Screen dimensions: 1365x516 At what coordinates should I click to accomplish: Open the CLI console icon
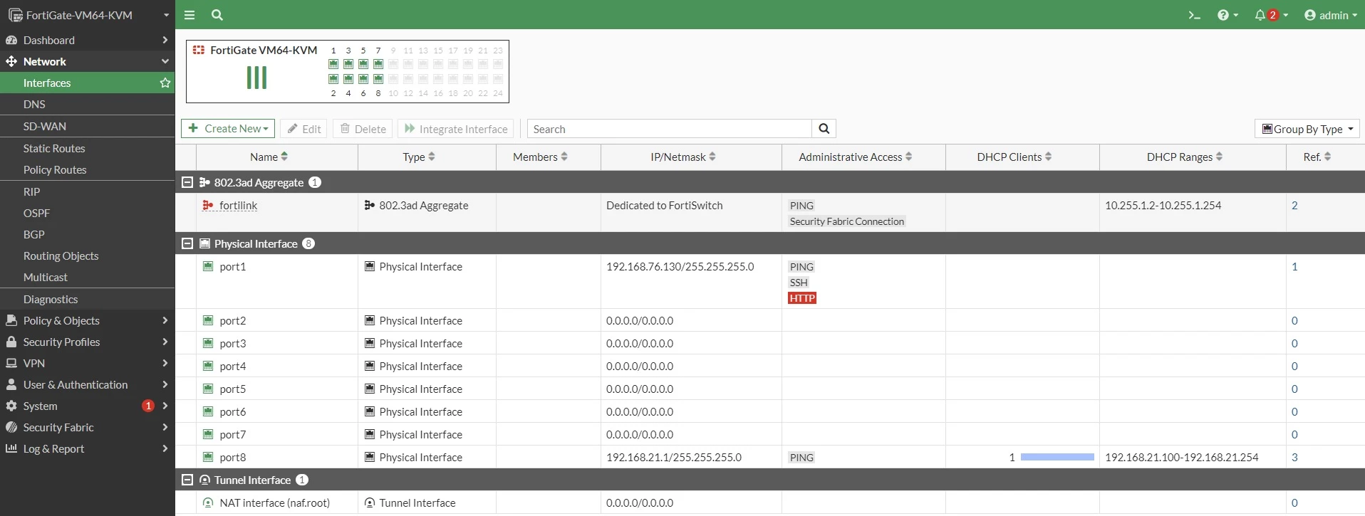coord(1195,15)
